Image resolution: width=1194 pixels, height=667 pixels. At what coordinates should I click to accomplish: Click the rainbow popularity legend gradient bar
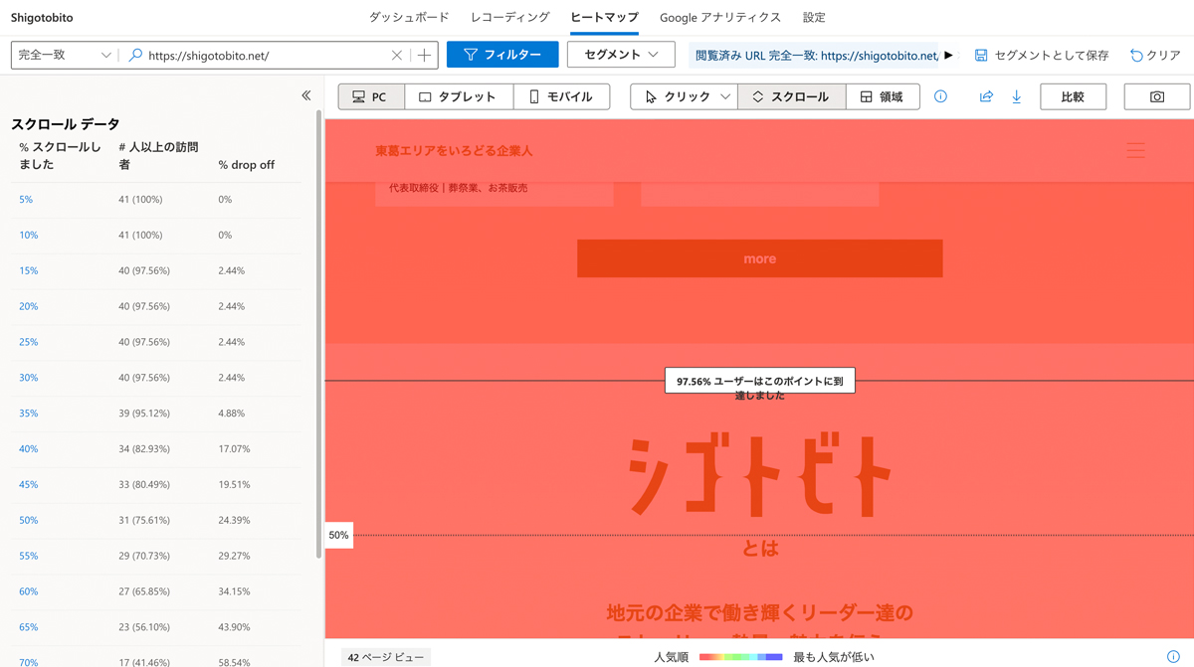click(x=740, y=657)
